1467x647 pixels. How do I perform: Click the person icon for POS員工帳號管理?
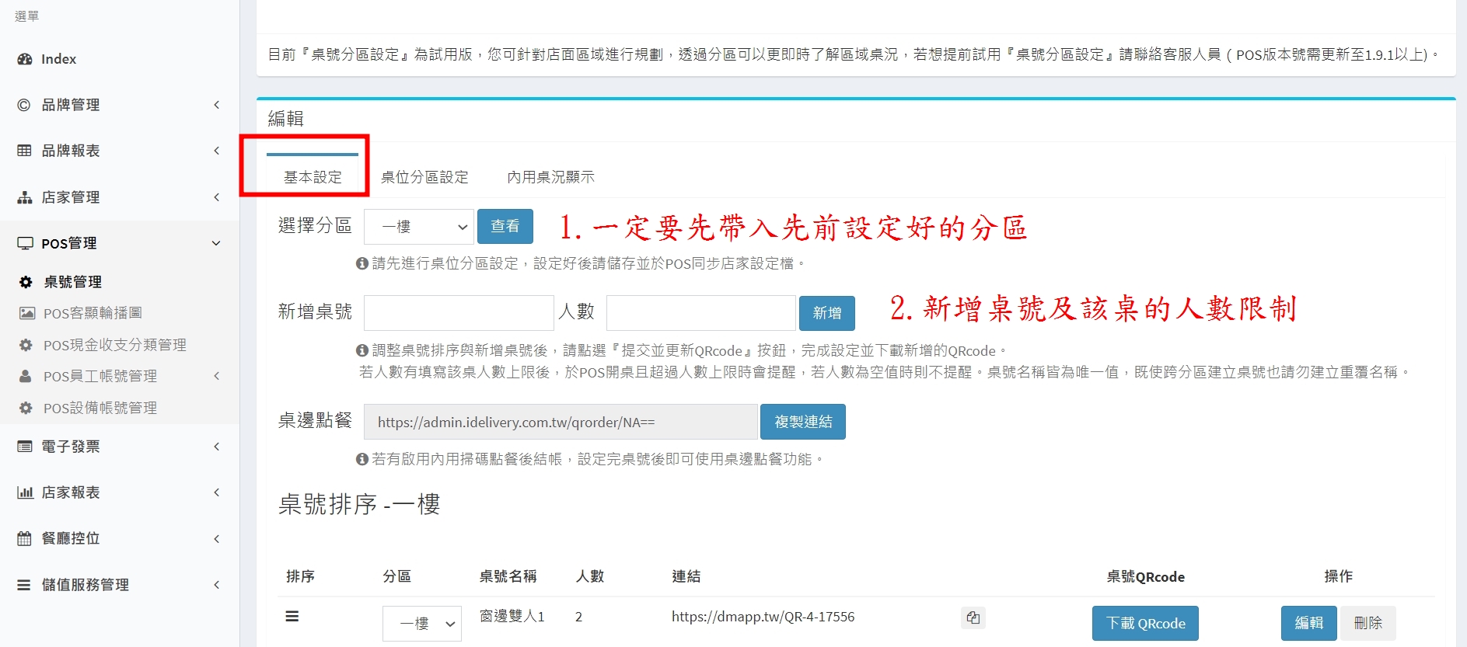pos(26,376)
